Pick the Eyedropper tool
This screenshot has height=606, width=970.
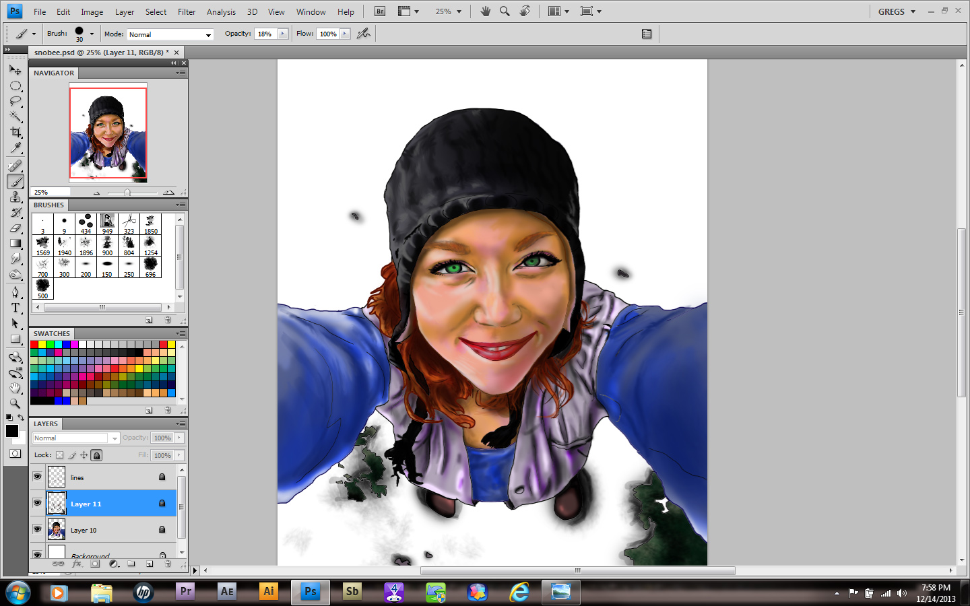15,148
